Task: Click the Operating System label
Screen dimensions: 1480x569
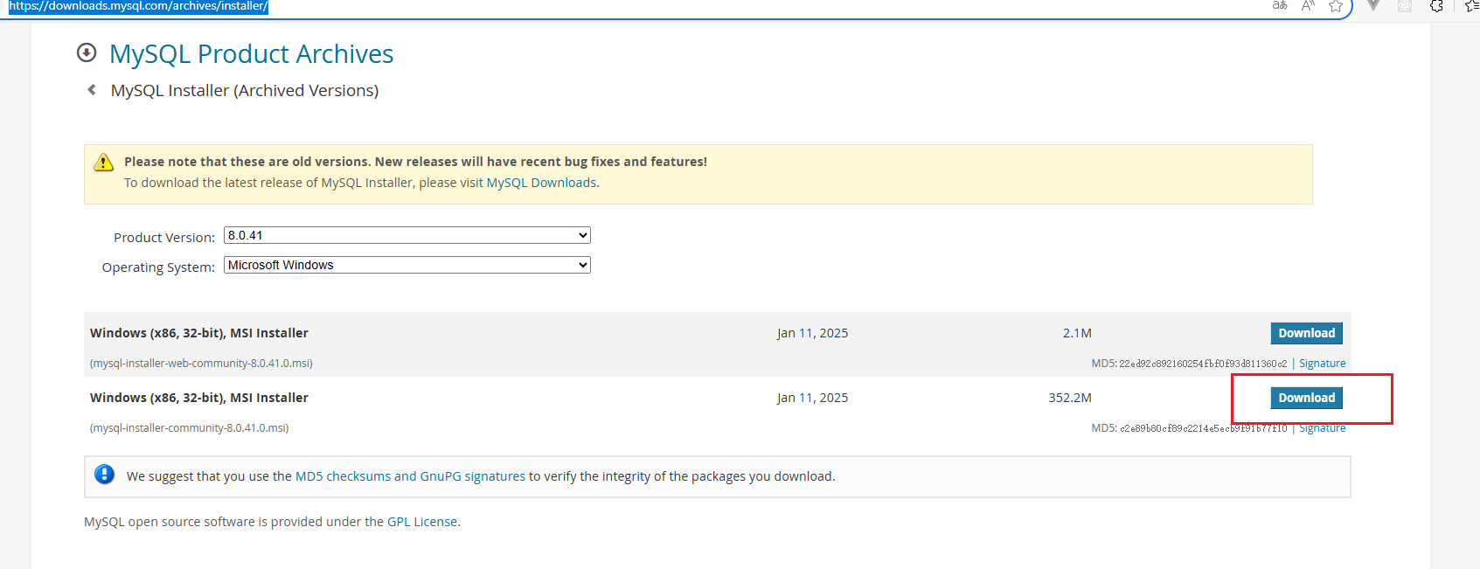Action: (158, 267)
